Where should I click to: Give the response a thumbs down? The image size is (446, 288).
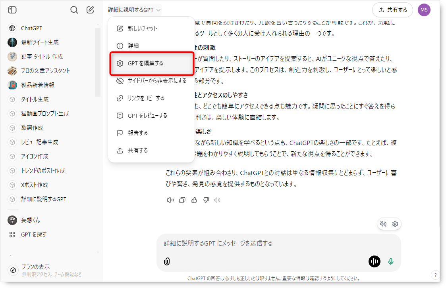coord(206,200)
